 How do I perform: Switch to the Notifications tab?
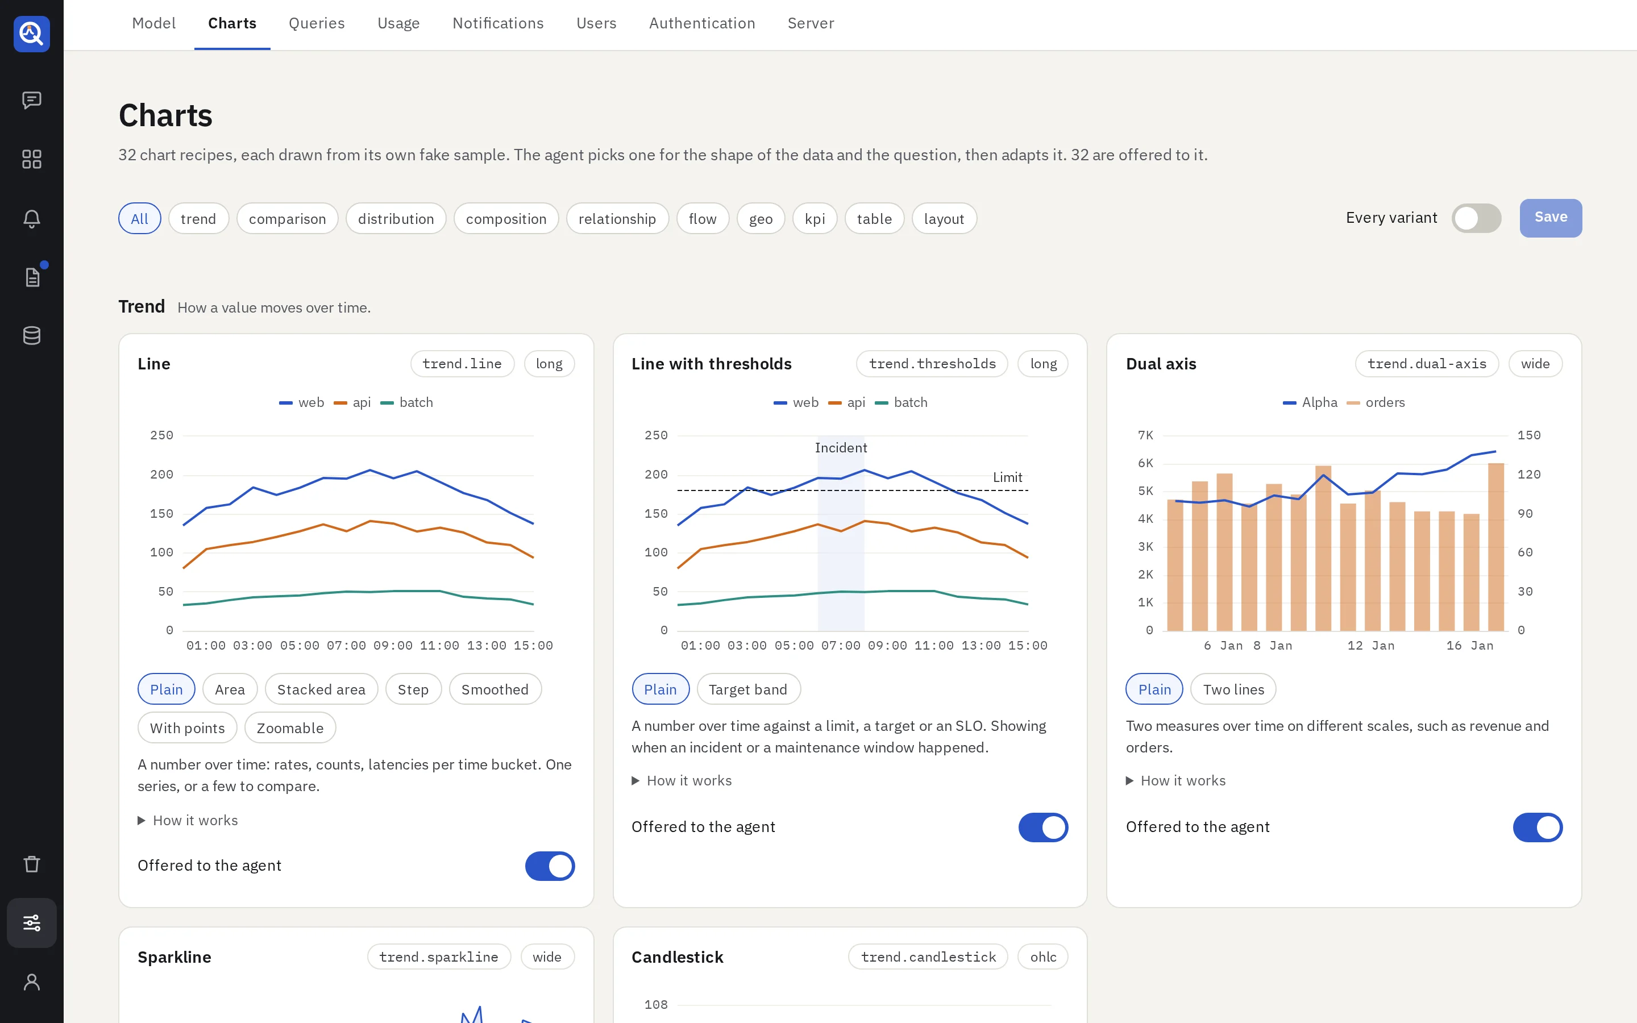click(x=498, y=23)
